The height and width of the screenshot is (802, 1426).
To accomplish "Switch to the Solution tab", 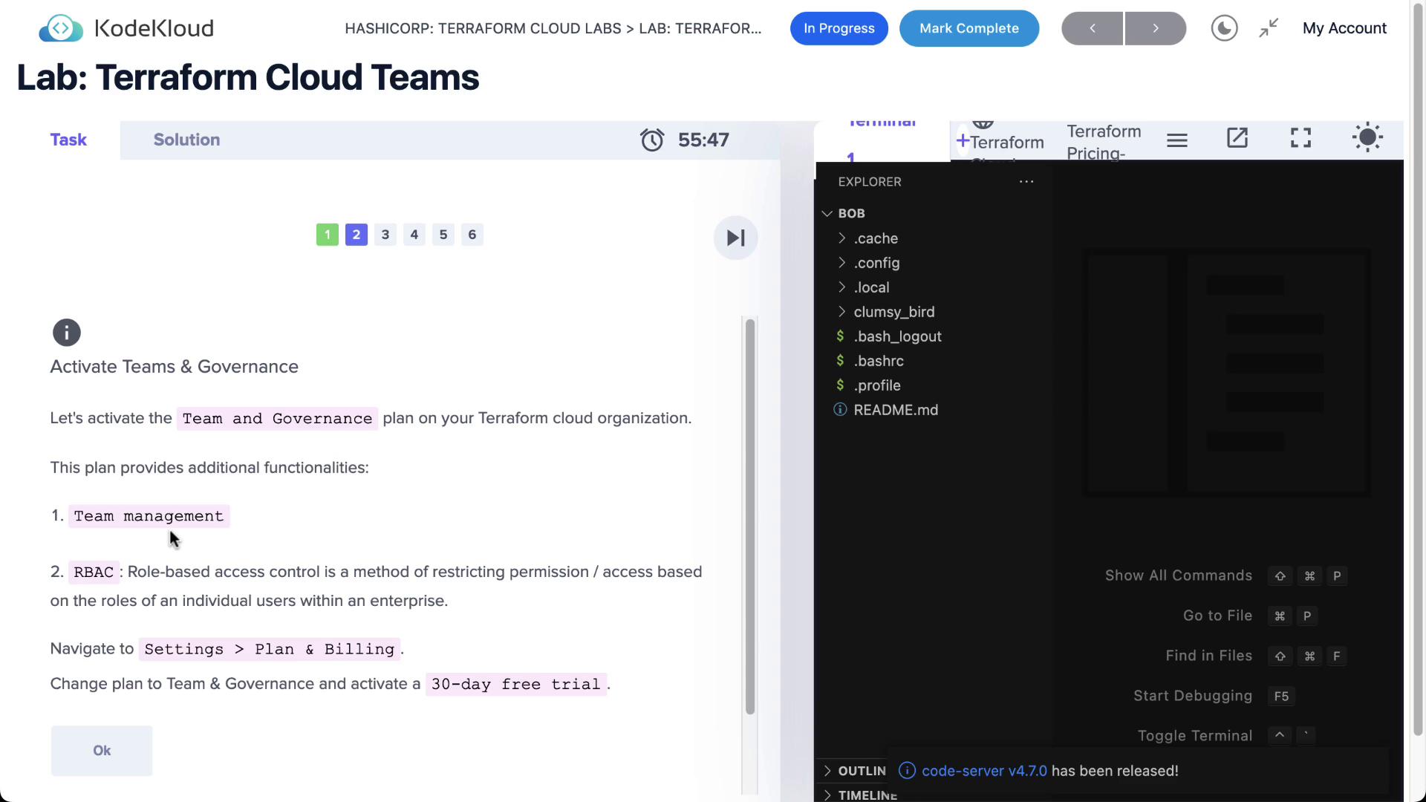I will click(186, 140).
